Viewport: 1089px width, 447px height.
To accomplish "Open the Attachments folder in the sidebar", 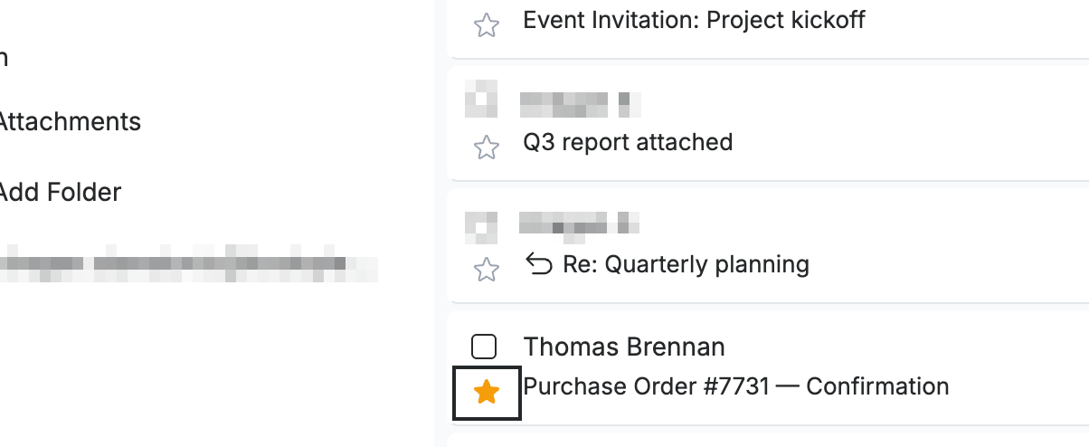I will coord(69,121).
